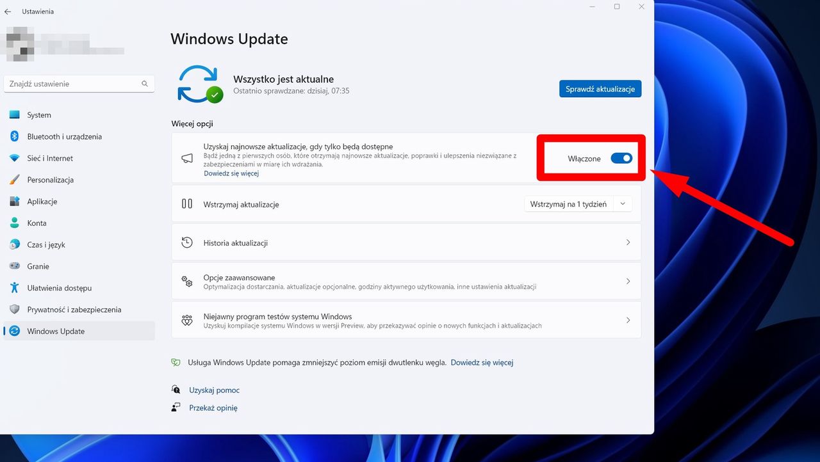The height and width of the screenshot is (462, 820).
Task: Click the megaphone icon for newest updates
Action: (x=187, y=158)
